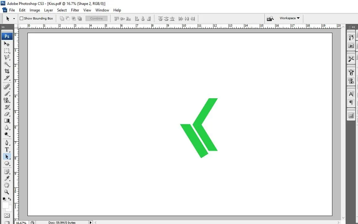Align left edges of shapes
358x224 pixels.
click(x=137, y=19)
